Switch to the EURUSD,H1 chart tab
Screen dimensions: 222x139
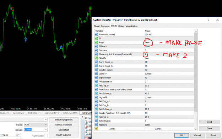point(34,113)
